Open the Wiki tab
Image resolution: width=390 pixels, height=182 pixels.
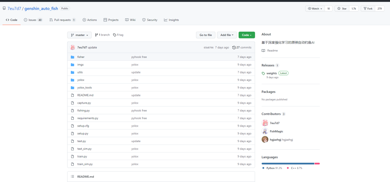130,20
